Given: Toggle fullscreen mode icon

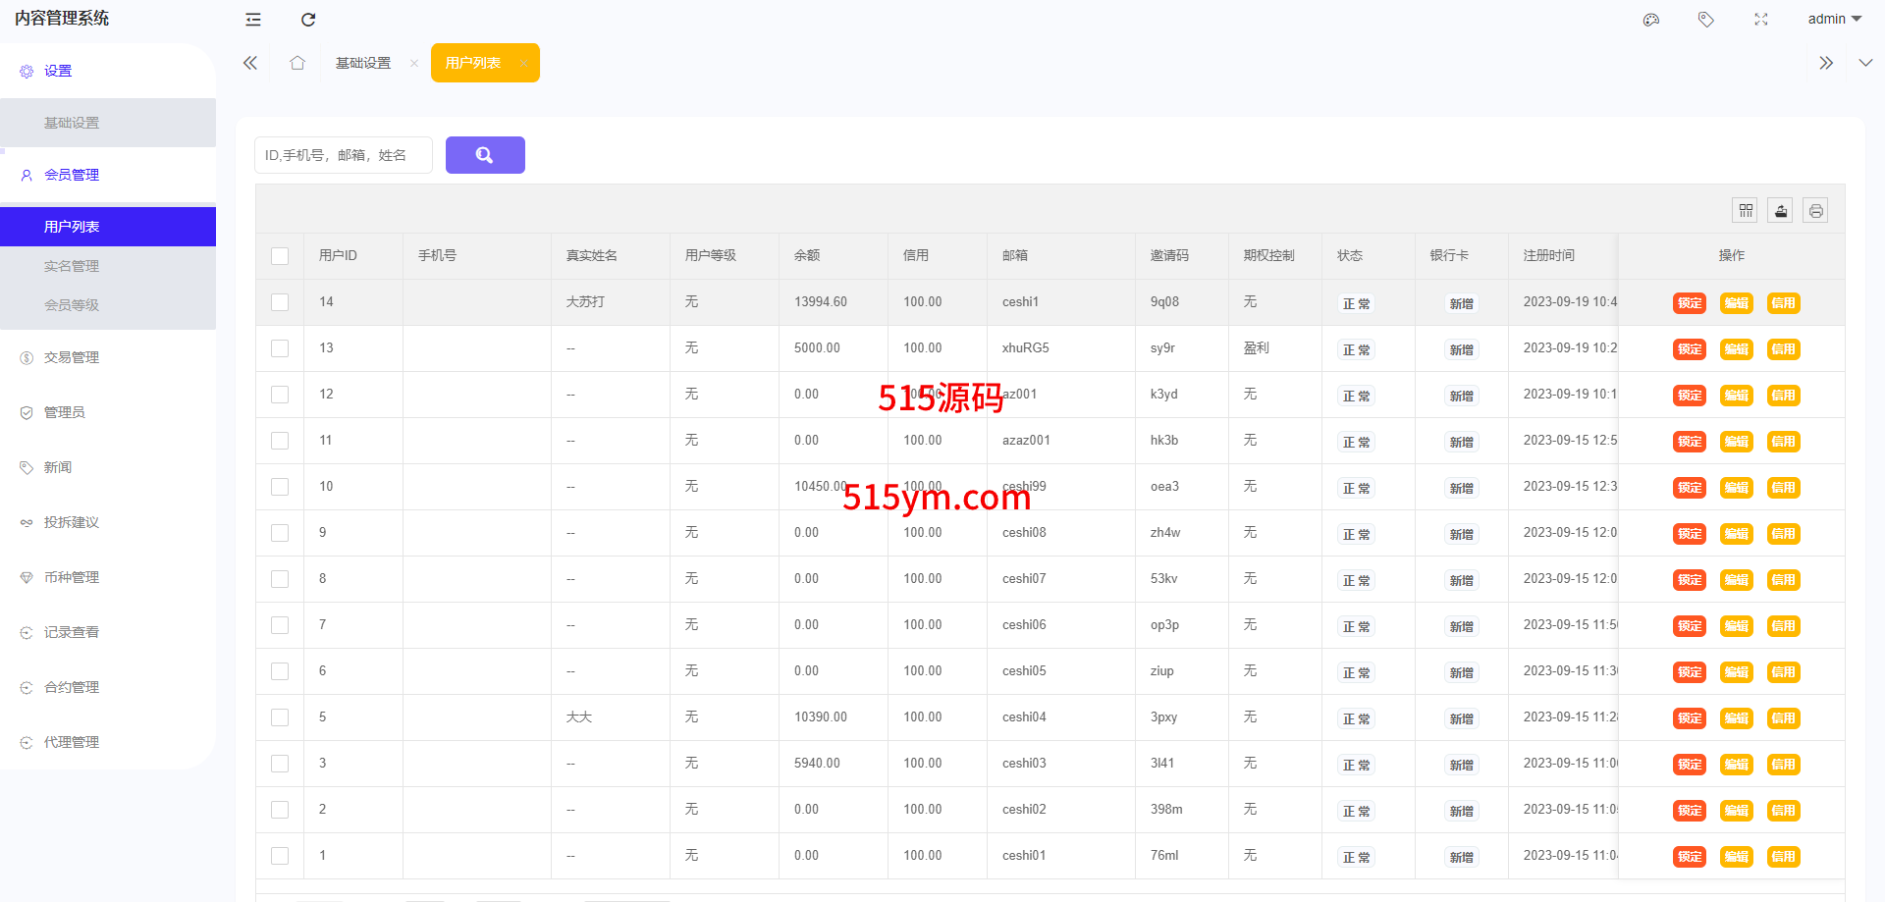Looking at the screenshot, I should point(1761,20).
